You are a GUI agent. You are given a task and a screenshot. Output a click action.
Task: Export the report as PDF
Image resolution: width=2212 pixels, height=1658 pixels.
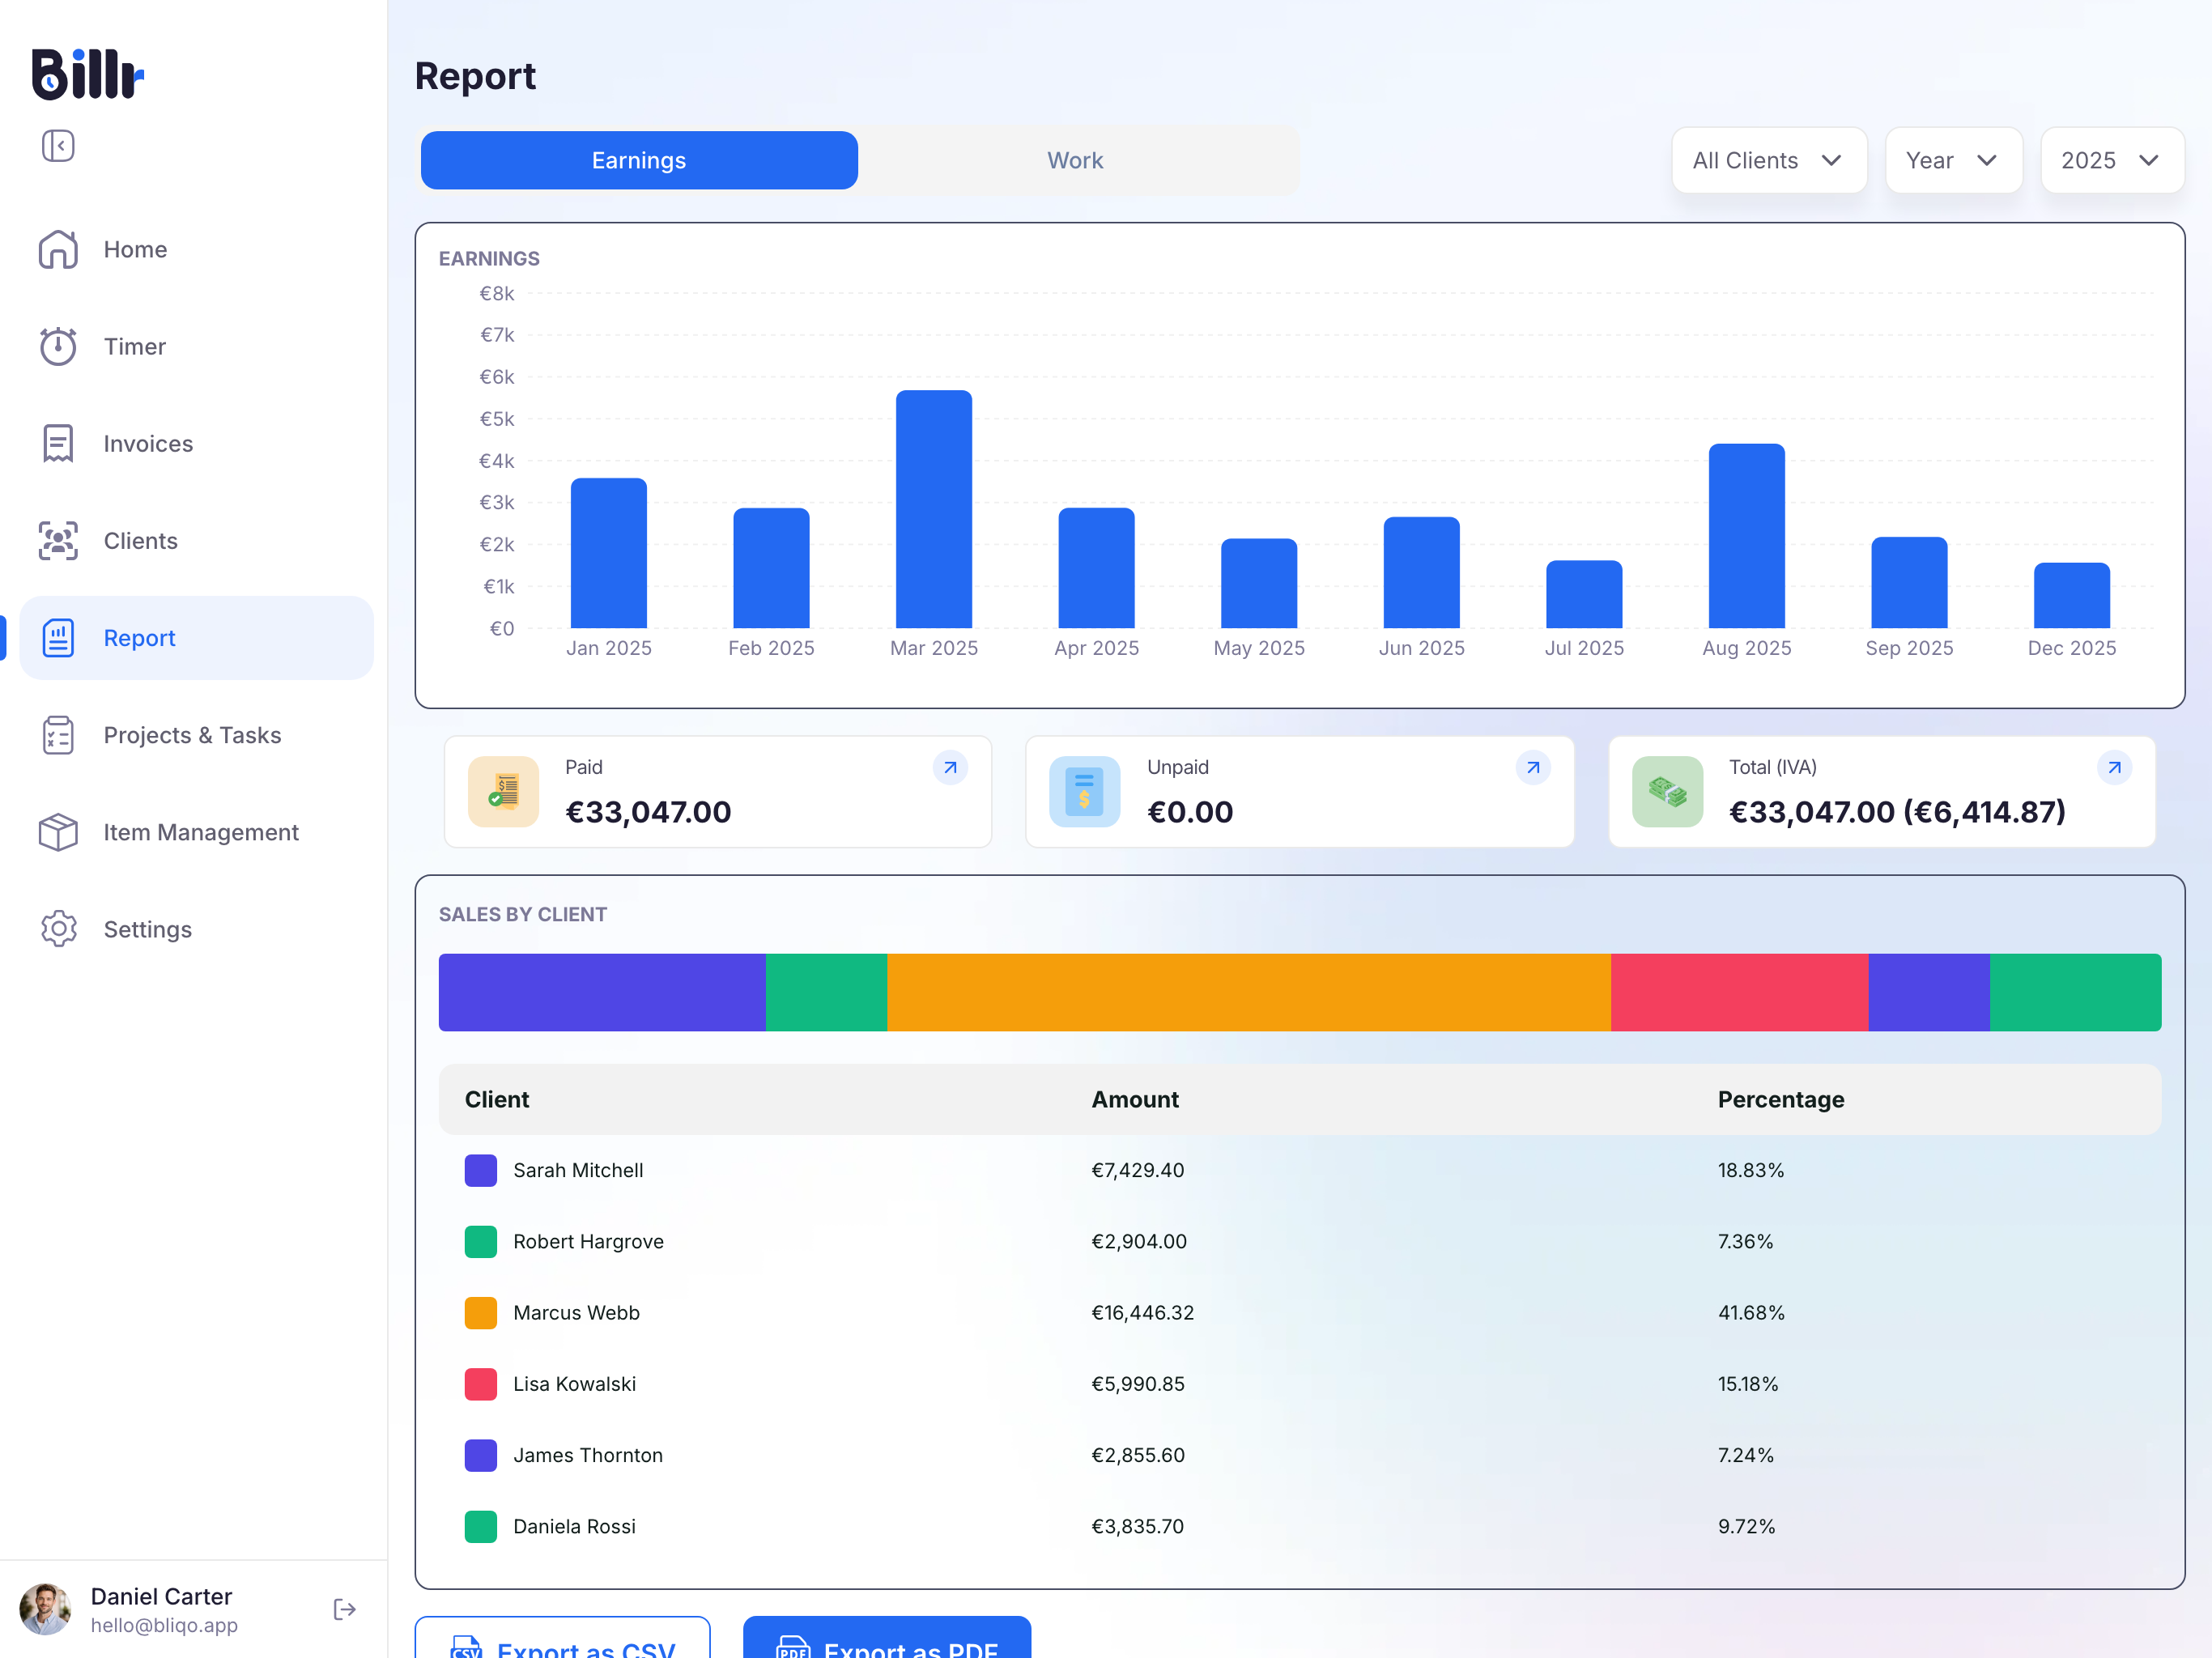click(886, 1638)
